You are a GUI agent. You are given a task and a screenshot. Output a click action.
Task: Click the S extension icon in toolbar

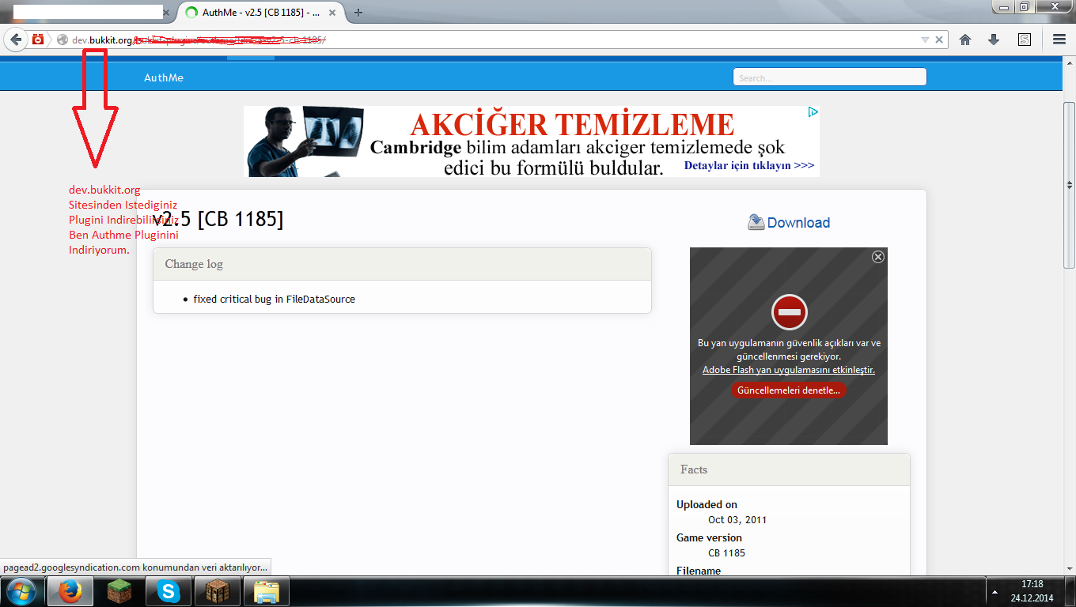pyautogui.click(x=1025, y=40)
